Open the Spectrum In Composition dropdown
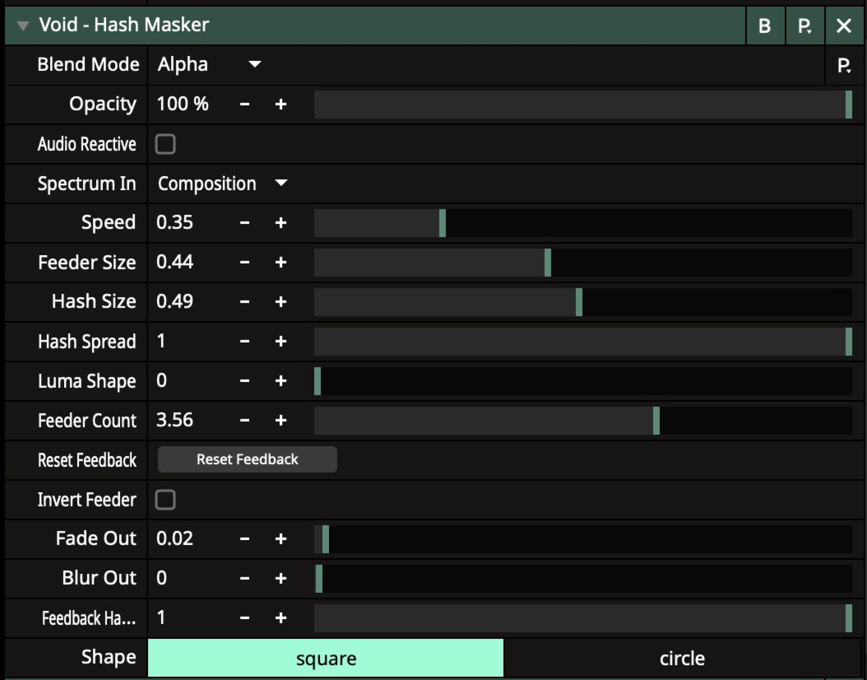The image size is (867, 680). pos(222,183)
